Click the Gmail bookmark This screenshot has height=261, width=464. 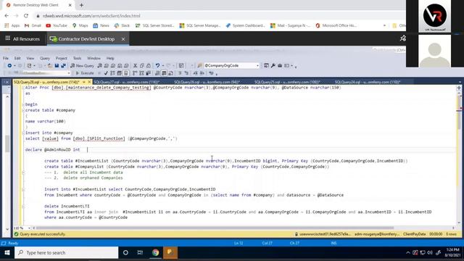[x=33, y=26]
